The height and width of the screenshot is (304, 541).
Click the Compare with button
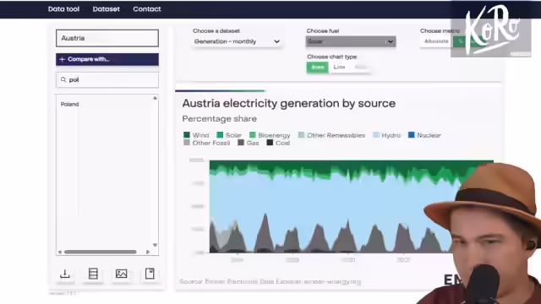click(107, 59)
